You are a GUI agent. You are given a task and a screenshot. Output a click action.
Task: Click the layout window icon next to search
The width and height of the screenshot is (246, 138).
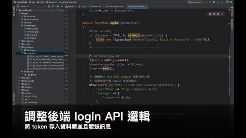(x=227, y=2)
